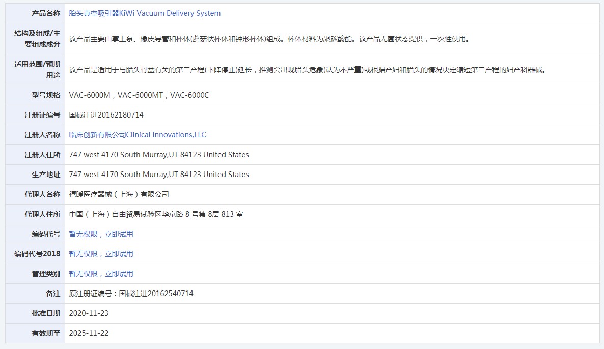Click the 注册人住所 row label

[x=42, y=155]
